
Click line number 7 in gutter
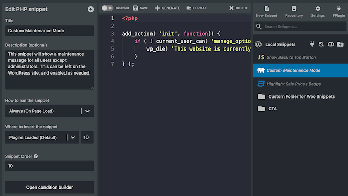(112, 64)
